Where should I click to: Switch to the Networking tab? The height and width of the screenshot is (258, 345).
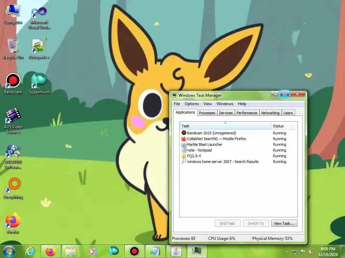pyautogui.click(x=270, y=113)
